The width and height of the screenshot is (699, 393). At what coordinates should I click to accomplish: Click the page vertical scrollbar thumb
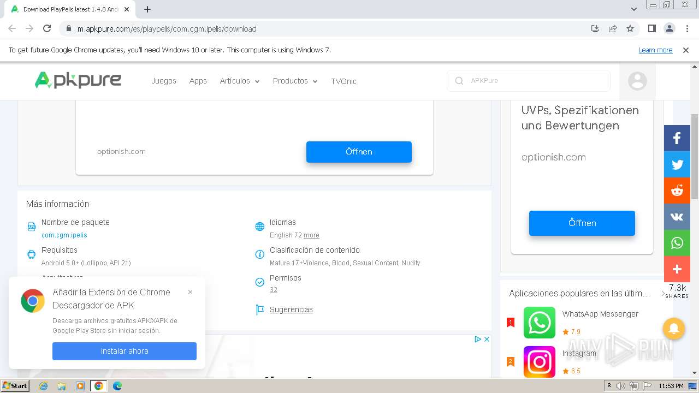point(695,156)
